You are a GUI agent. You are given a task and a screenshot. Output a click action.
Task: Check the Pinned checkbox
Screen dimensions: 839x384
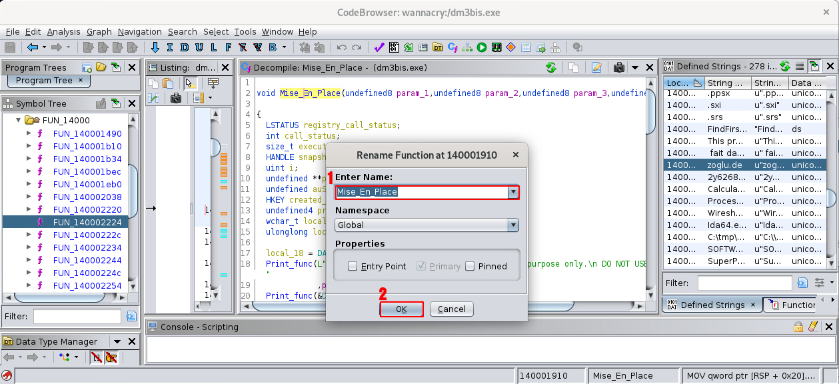470,267
